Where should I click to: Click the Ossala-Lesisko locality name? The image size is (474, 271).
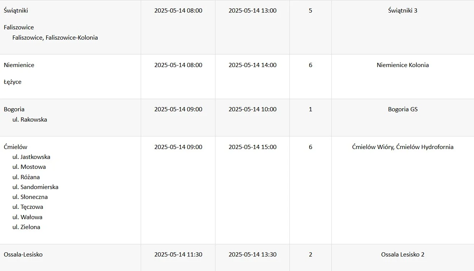(x=23, y=255)
